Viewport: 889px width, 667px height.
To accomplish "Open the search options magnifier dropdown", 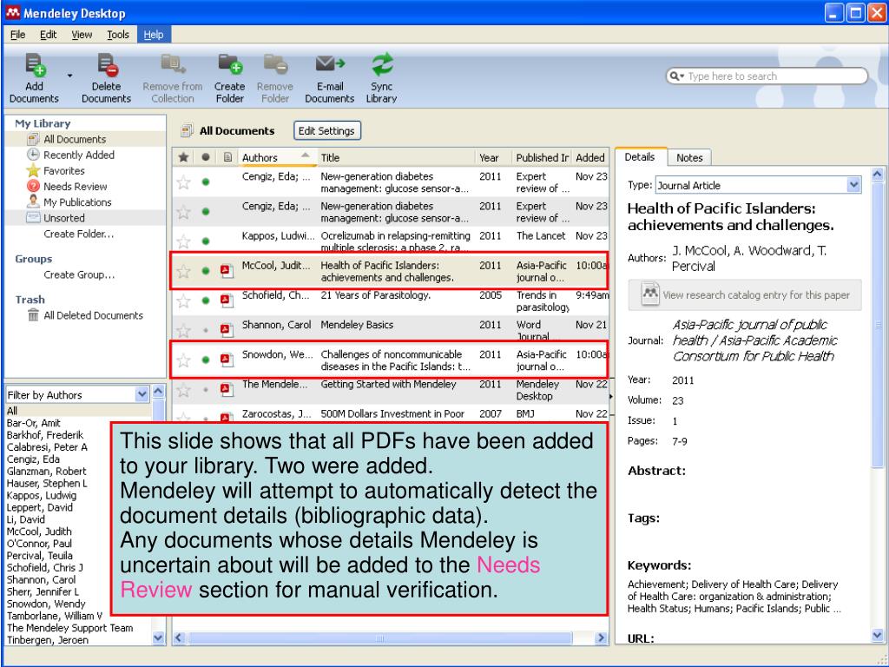I will (x=677, y=76).
